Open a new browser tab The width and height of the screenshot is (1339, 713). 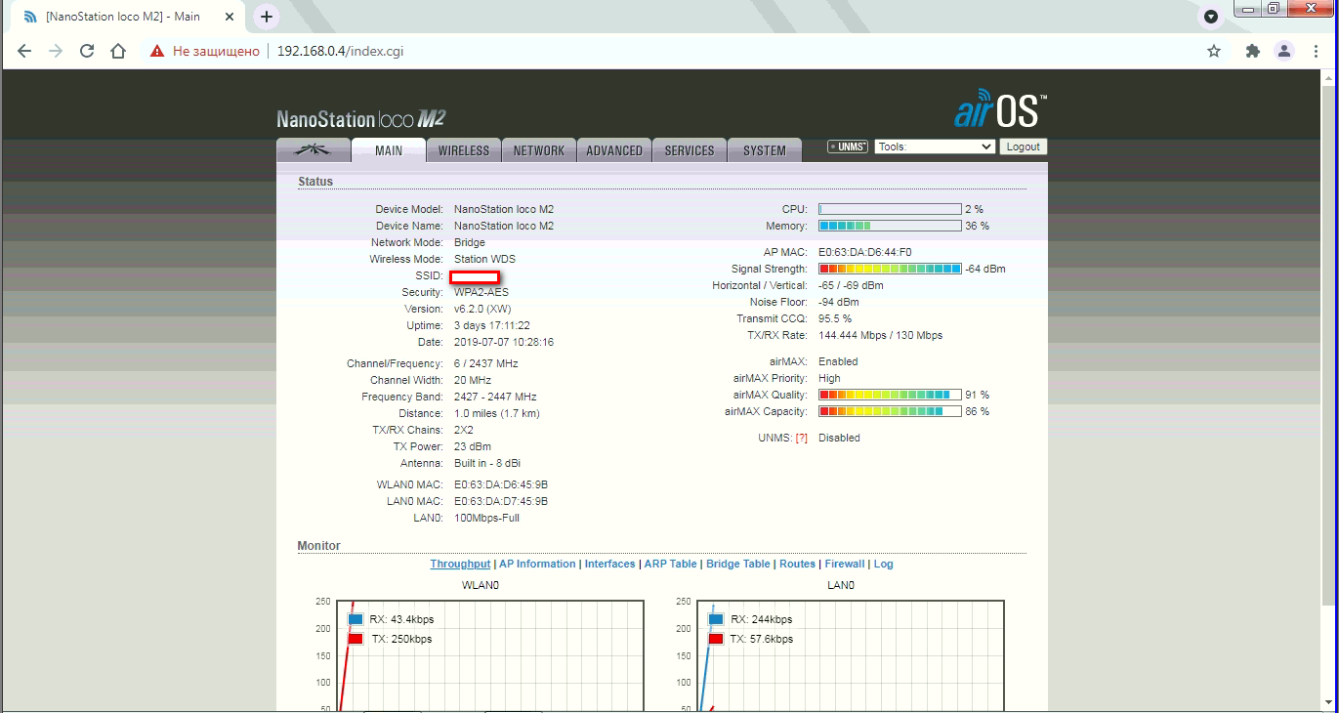coord(267,17)
